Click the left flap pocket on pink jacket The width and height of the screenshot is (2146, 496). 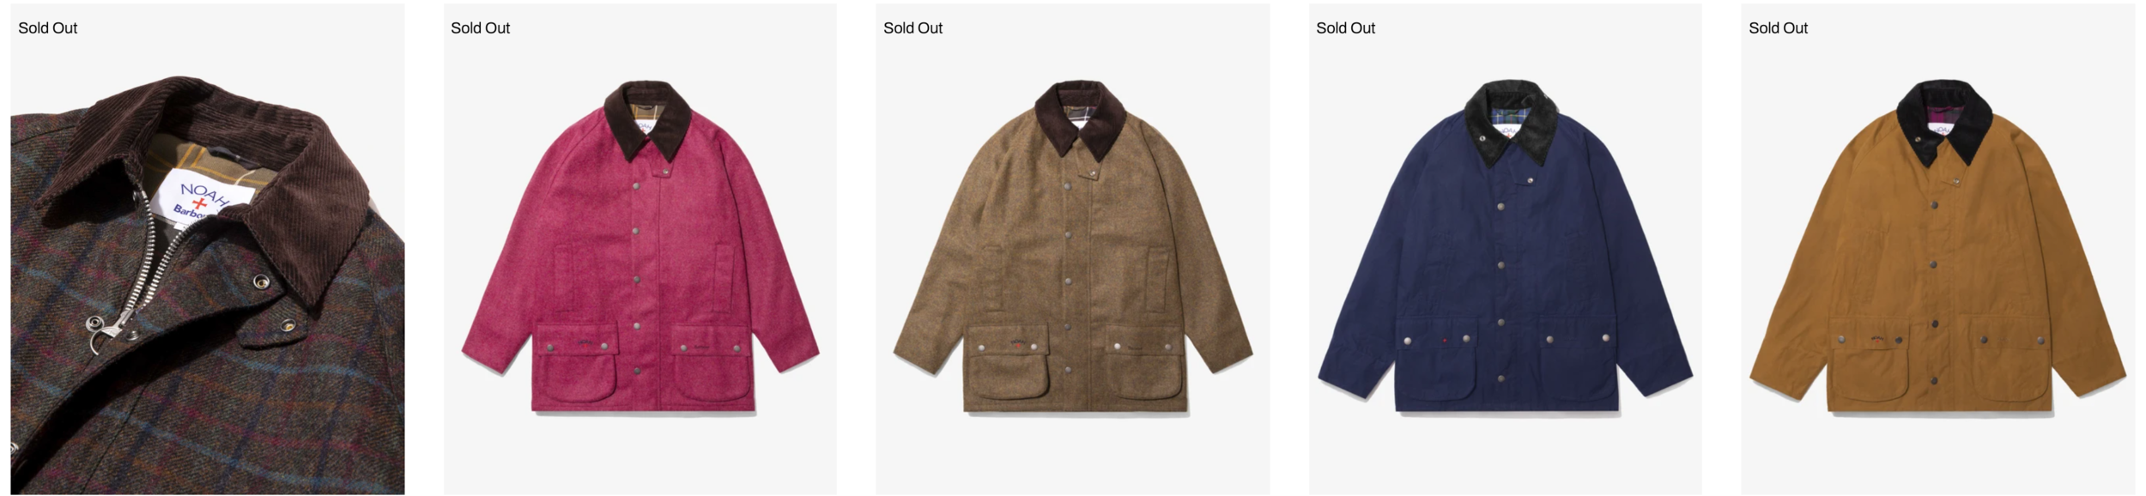[575, 361]
